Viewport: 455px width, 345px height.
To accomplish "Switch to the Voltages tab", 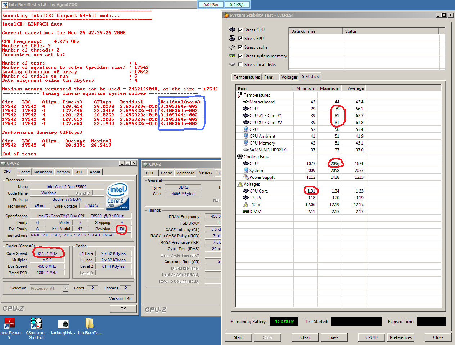I will (x=289, y=77).
